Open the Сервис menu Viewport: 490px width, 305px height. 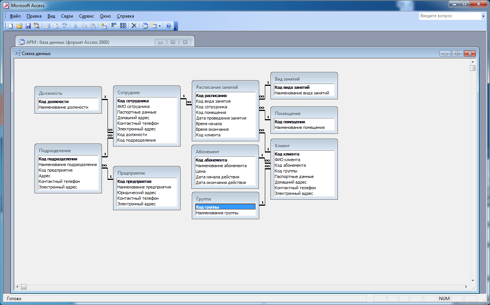tap(87, 16)
